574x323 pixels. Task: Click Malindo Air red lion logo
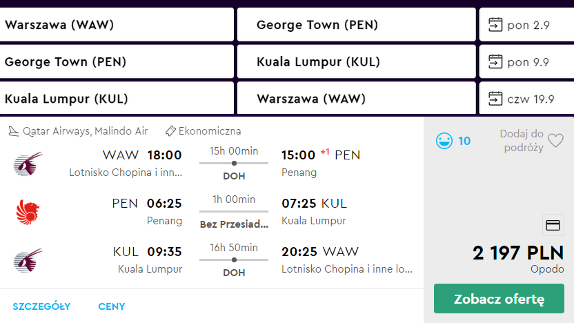(x=28, y=212)
